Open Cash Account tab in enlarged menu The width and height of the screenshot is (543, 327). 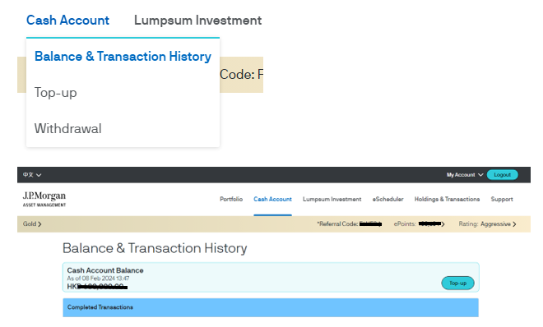(x=67, y=21)
